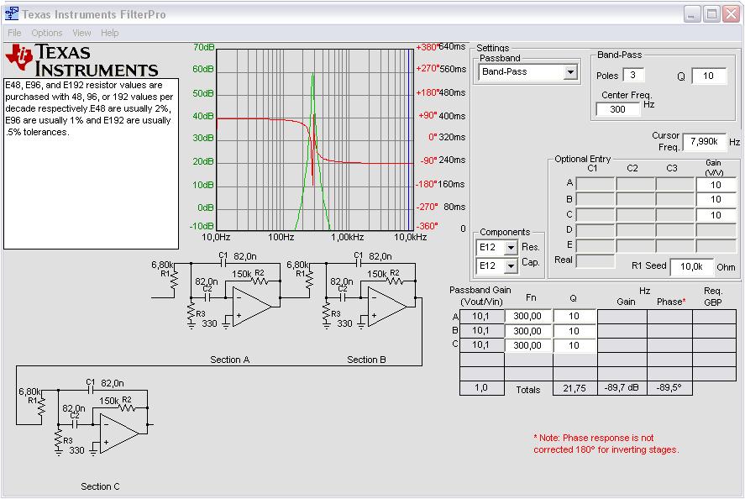Open the Options menu
This screenshot has width=745, height=499.
(x=46, y=33)
